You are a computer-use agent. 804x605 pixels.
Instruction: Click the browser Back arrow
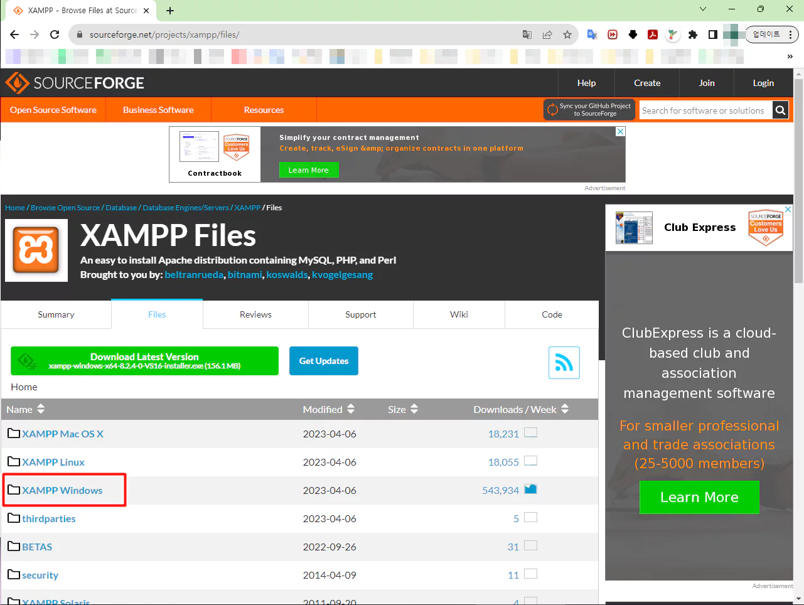coord(14,35)
